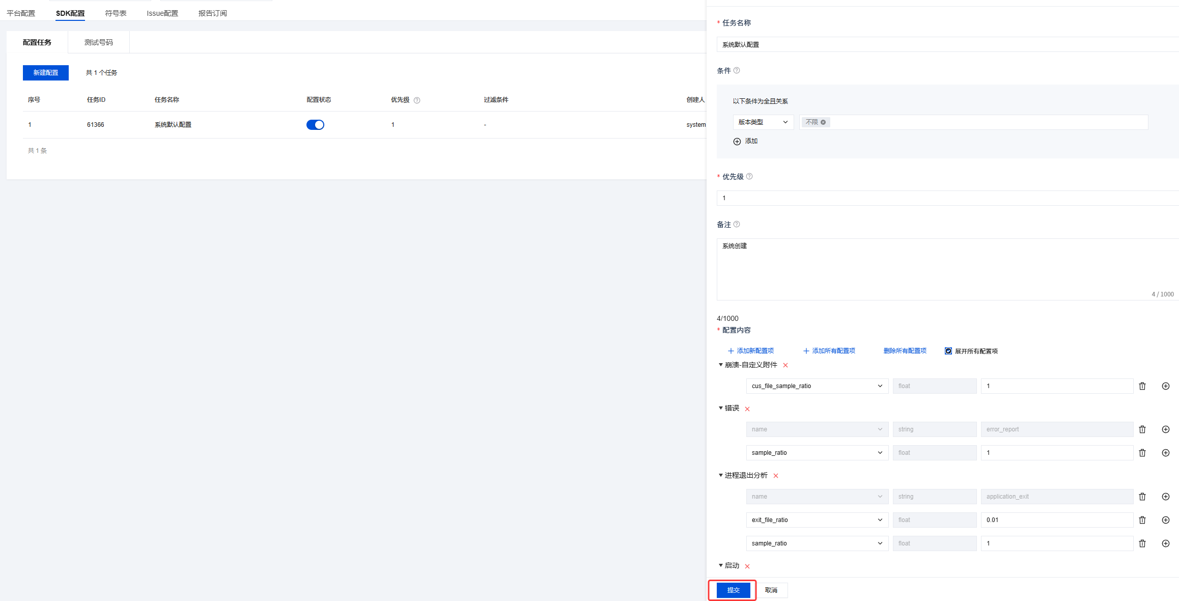Submit the form with 提交
This screenshot has width=1179, height=601.
(x=733, y=590)
